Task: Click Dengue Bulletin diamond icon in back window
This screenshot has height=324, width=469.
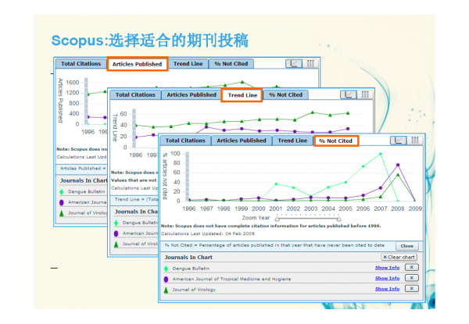Action: pyautogui.click(x=61, y=192)
